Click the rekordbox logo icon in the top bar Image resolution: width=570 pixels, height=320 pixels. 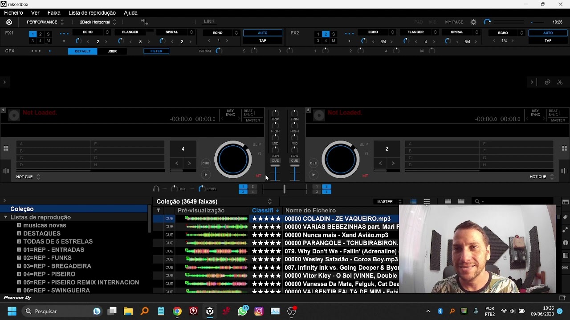point(9,22)
